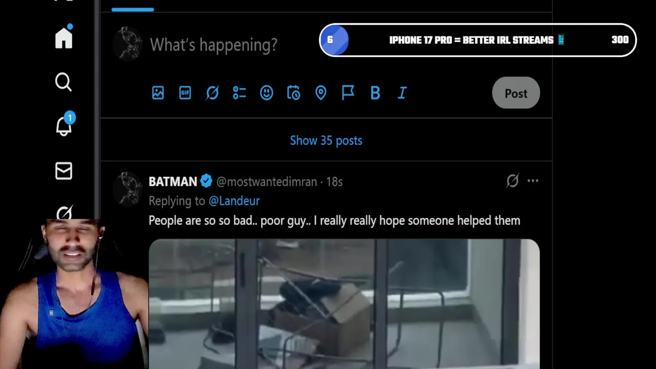This screenshot has height=369, width=656.
Task: Add a poll to the post
Action: pyautogui.click(x=239, y=93)
